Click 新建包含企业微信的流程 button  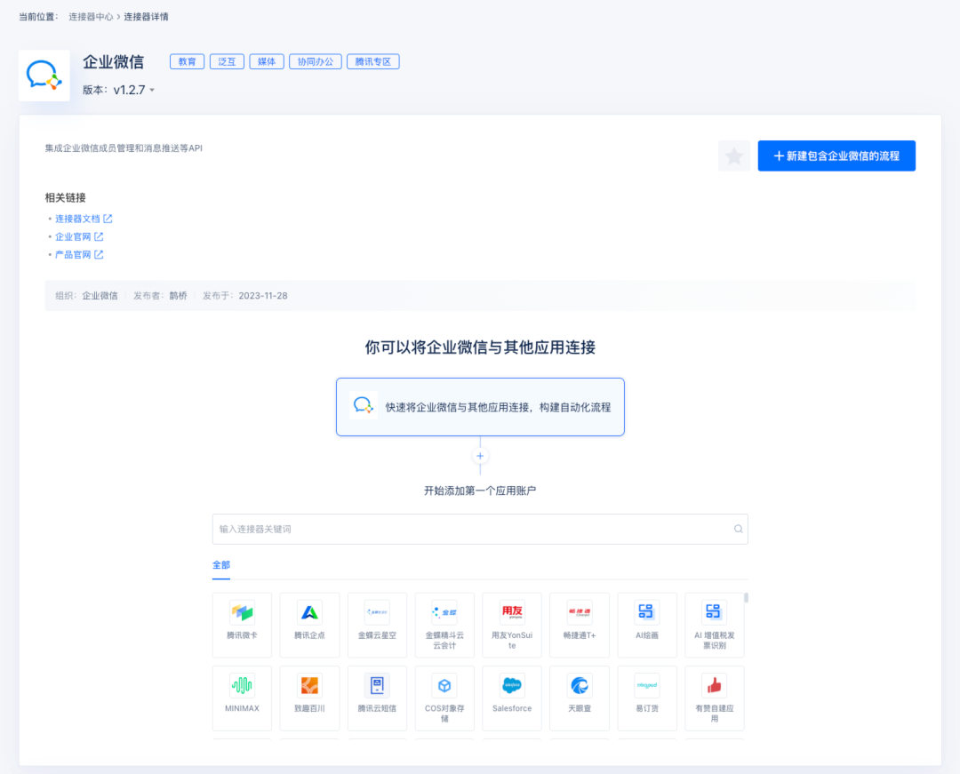point(836,156)
